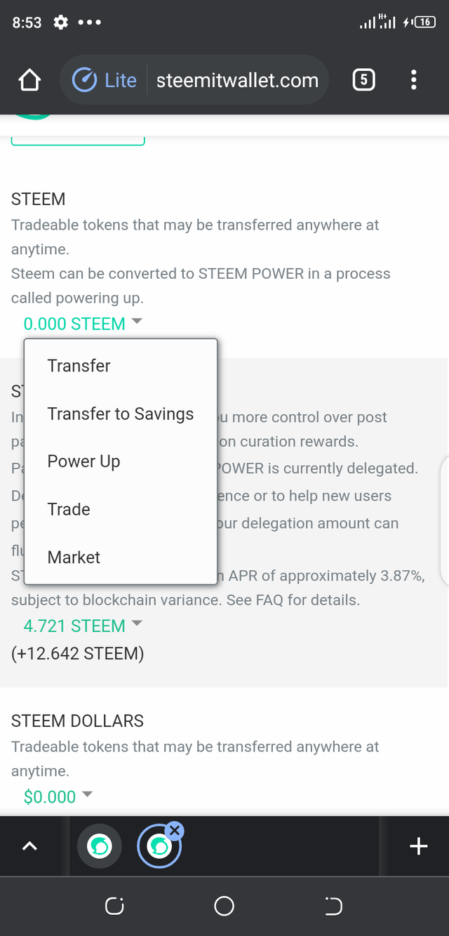
Task: Switch to the first Steemit tab icon
Action: [99, 847]
